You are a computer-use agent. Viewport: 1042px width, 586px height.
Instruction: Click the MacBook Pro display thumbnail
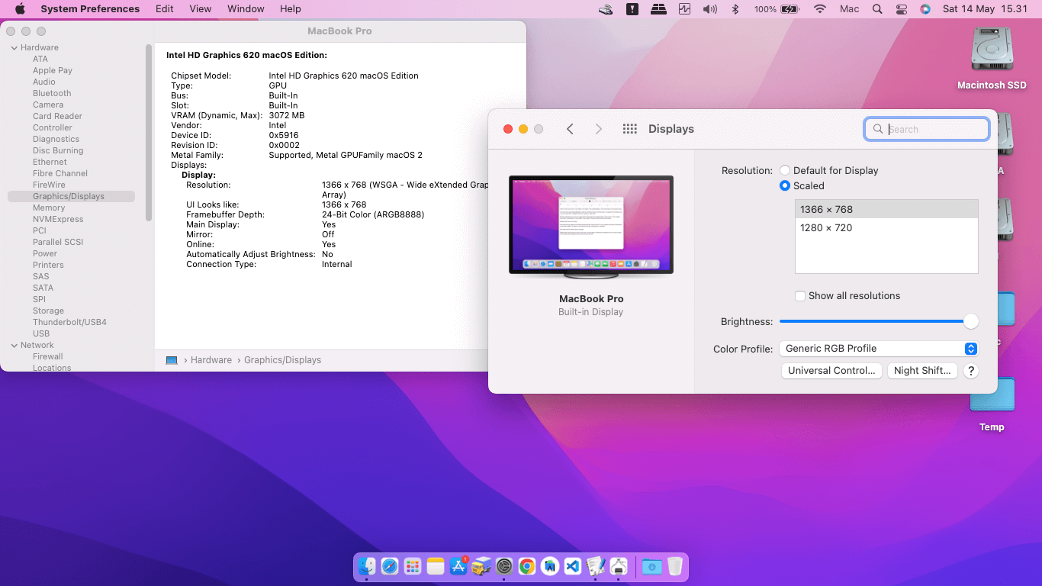tap(591, 226)
